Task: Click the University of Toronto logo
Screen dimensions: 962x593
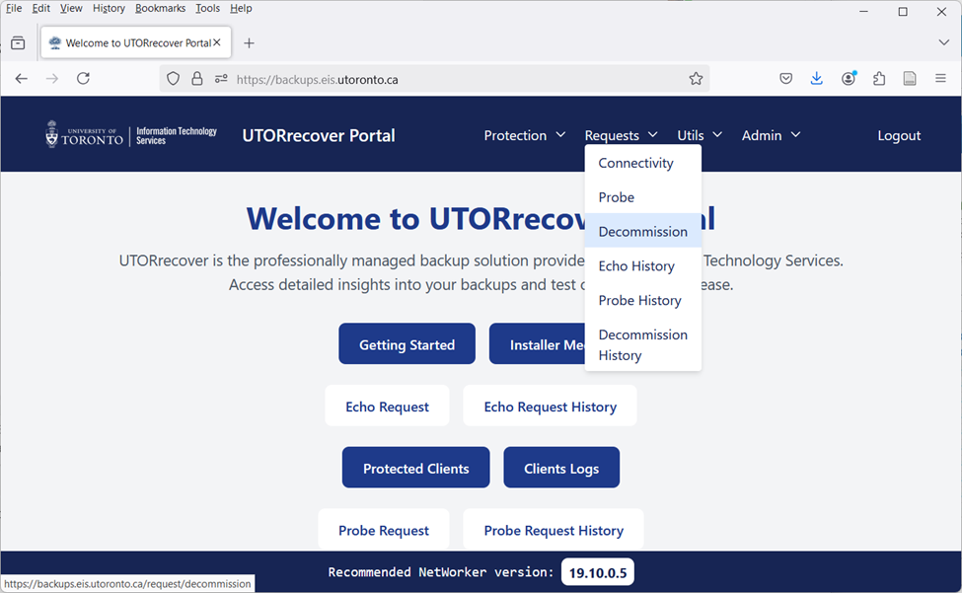Action: 131,134
